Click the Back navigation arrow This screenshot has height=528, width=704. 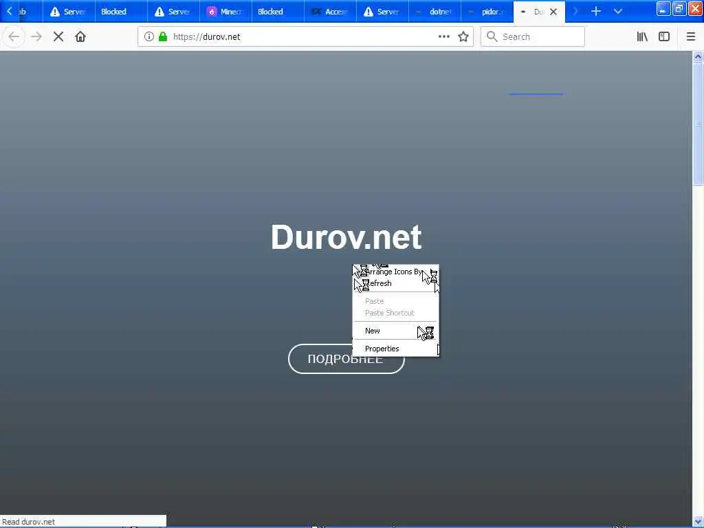(x=14, y=36)
